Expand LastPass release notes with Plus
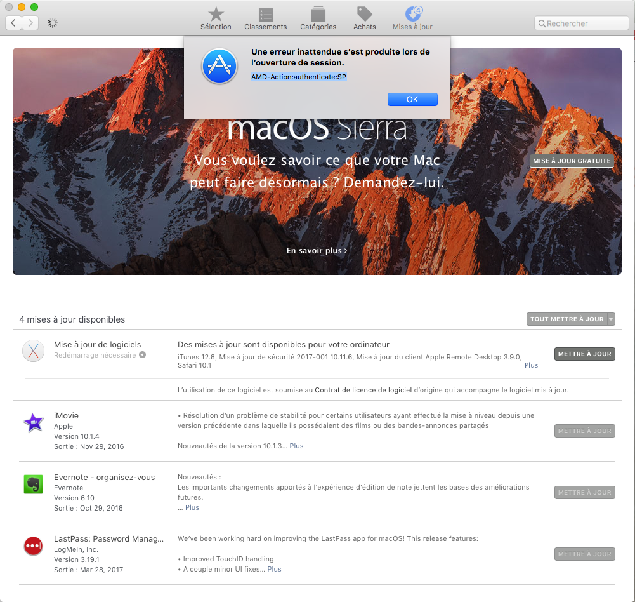This screenshot has width=635, height=602. click(274, 569)
